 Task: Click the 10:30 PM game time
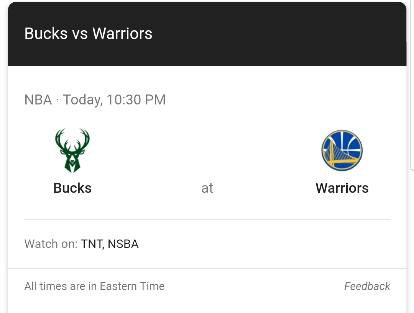pyautogui.click(x=136, y=100)
